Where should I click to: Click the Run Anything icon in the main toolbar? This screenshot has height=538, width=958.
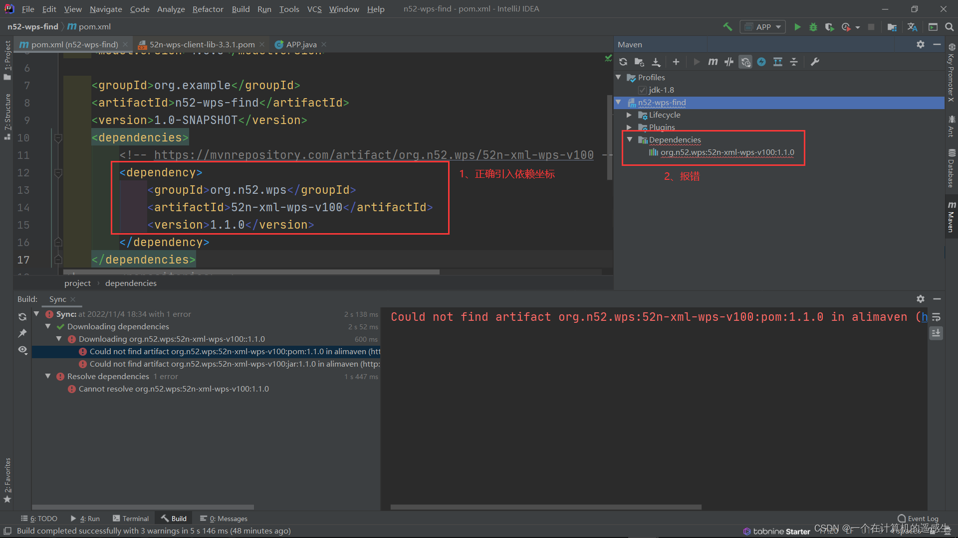(x=933, y=27)
